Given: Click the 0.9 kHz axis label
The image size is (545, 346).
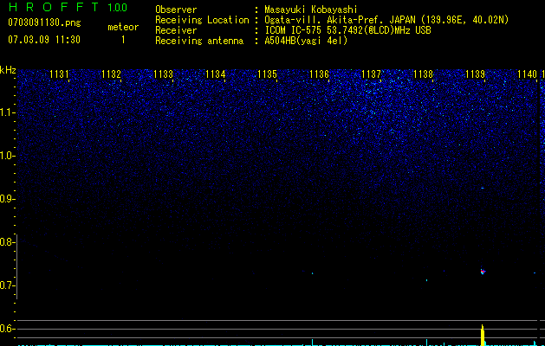Looking at the screenshot, I should tap(7, 199).
